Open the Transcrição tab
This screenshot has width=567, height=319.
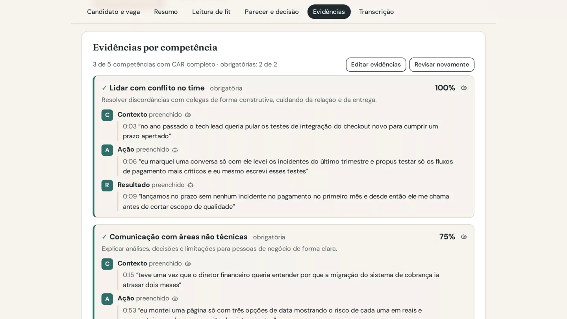coord(376,12)
